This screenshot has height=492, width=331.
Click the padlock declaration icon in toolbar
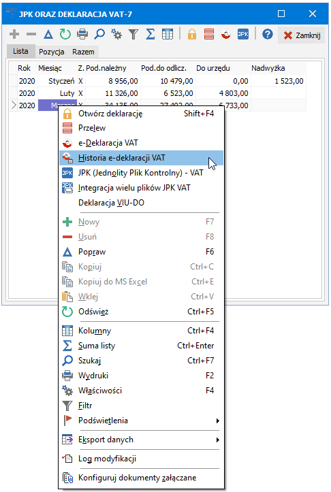(x=192, y=34)
